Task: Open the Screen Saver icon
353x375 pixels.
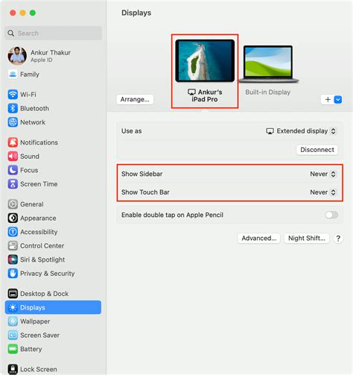Action: [13, 335]
